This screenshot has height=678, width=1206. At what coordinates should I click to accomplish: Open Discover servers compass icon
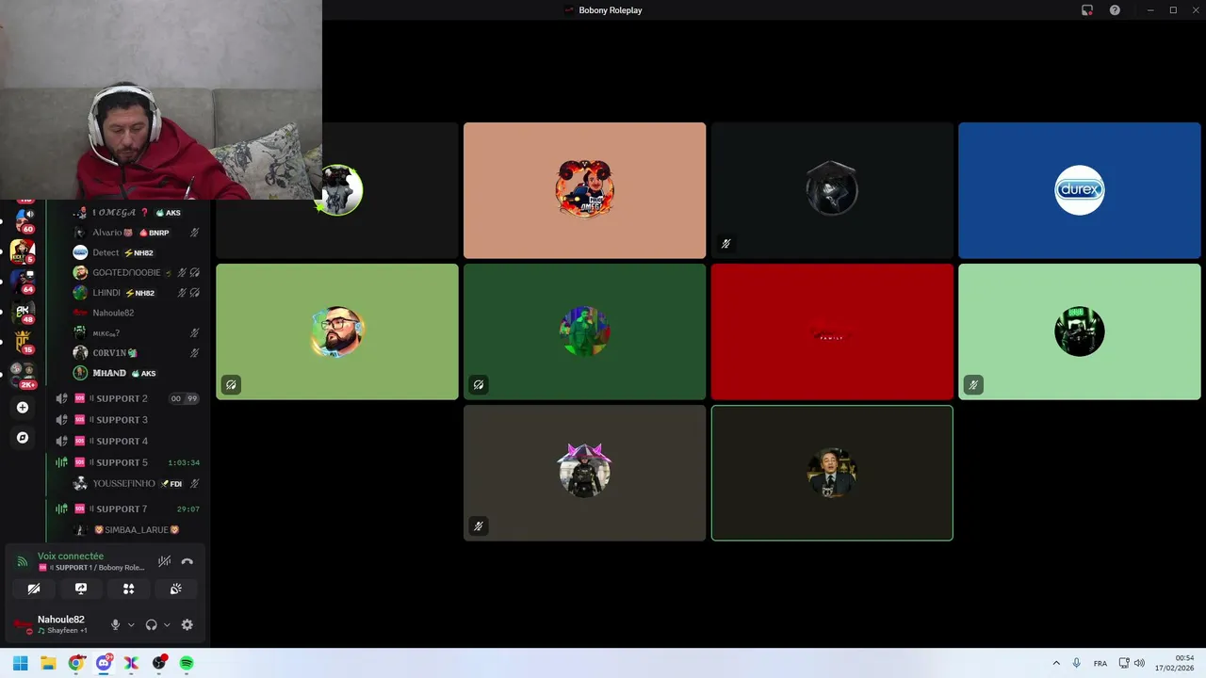click(23, 438)
